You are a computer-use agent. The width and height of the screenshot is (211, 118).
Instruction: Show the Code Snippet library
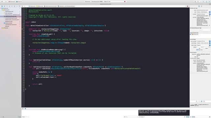[199, 101]
